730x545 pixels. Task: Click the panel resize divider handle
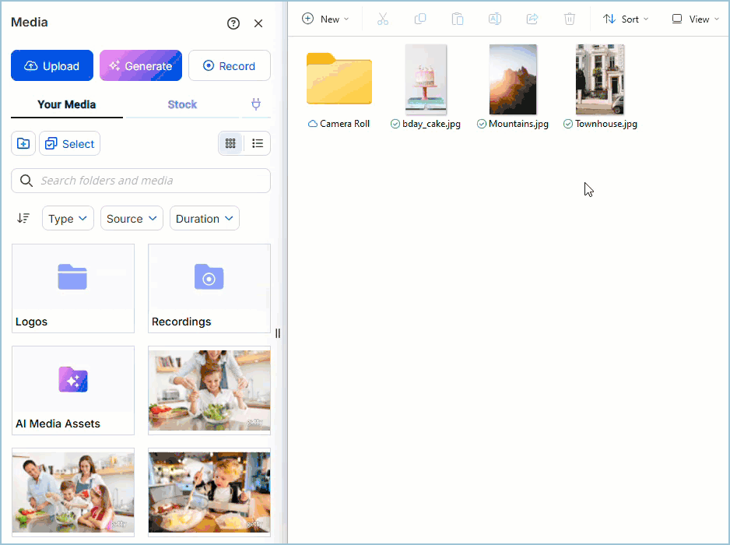(x=278, y=333)
